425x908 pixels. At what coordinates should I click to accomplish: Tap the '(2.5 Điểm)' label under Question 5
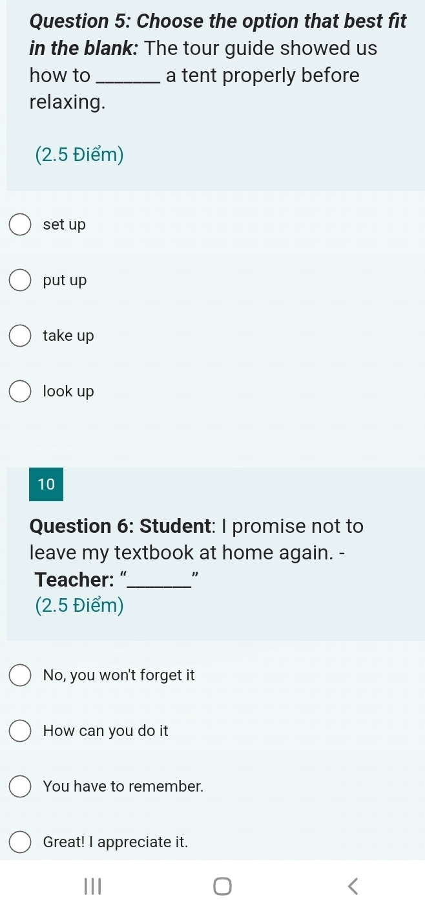(78, 155)
